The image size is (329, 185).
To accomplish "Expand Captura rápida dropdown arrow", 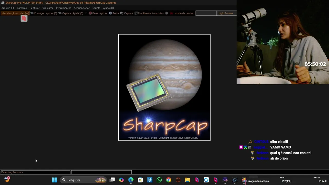I will tap(86, 13).
